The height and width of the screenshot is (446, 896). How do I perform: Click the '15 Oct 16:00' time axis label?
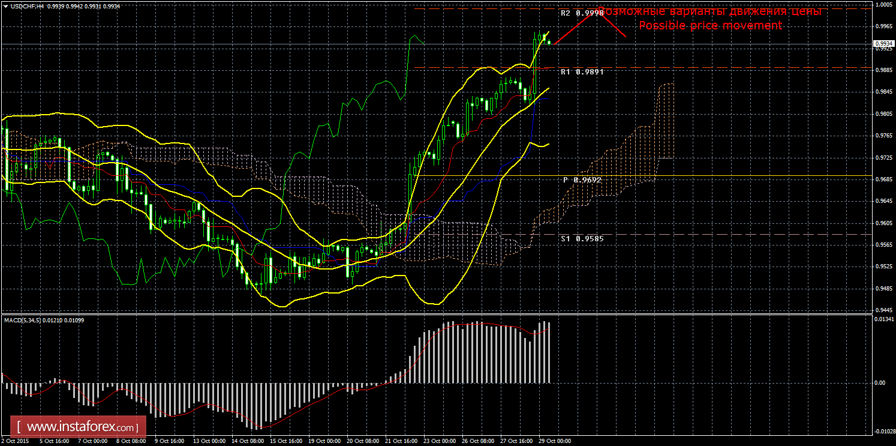(285, 441)
